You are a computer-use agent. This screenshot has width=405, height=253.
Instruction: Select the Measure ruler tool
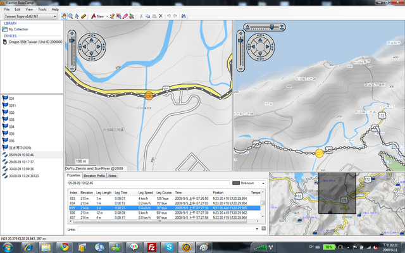click(84, 16)
